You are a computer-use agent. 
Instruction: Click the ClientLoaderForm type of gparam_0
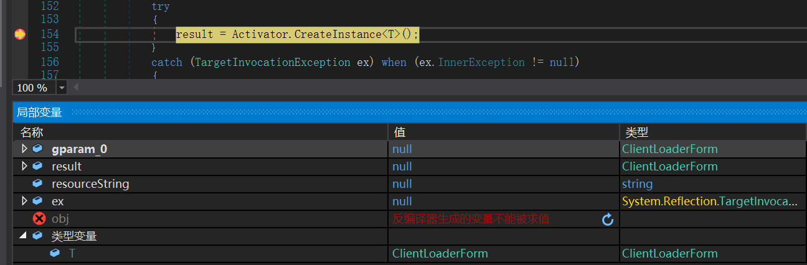pos(670,149)
